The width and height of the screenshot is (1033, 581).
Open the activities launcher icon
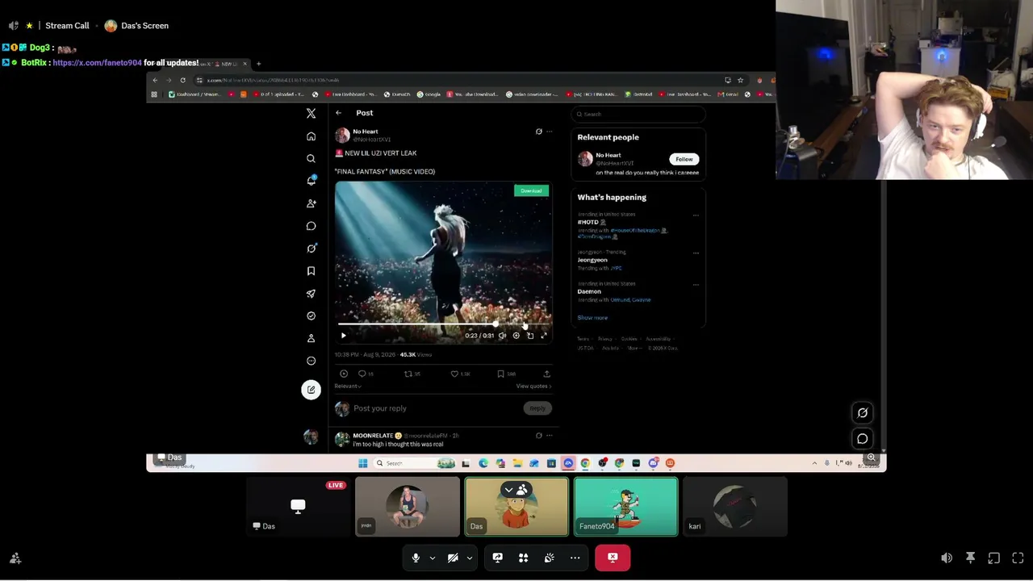[523, 558]
